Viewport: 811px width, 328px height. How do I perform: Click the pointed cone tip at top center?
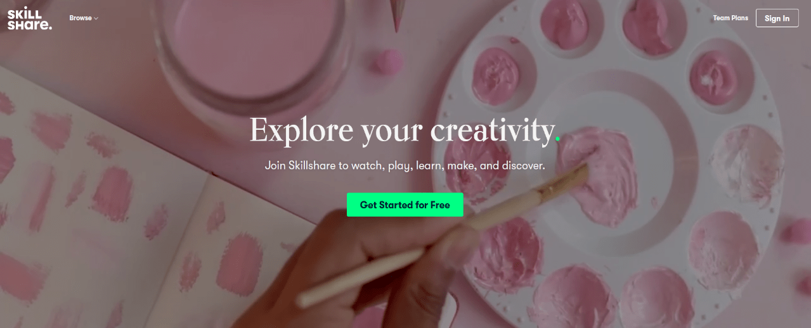399,13
